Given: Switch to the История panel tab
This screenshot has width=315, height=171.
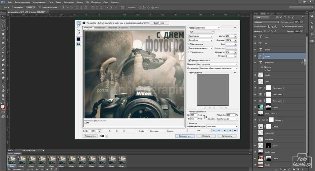Looking at the screenshot, I should [x=271, y=14].
